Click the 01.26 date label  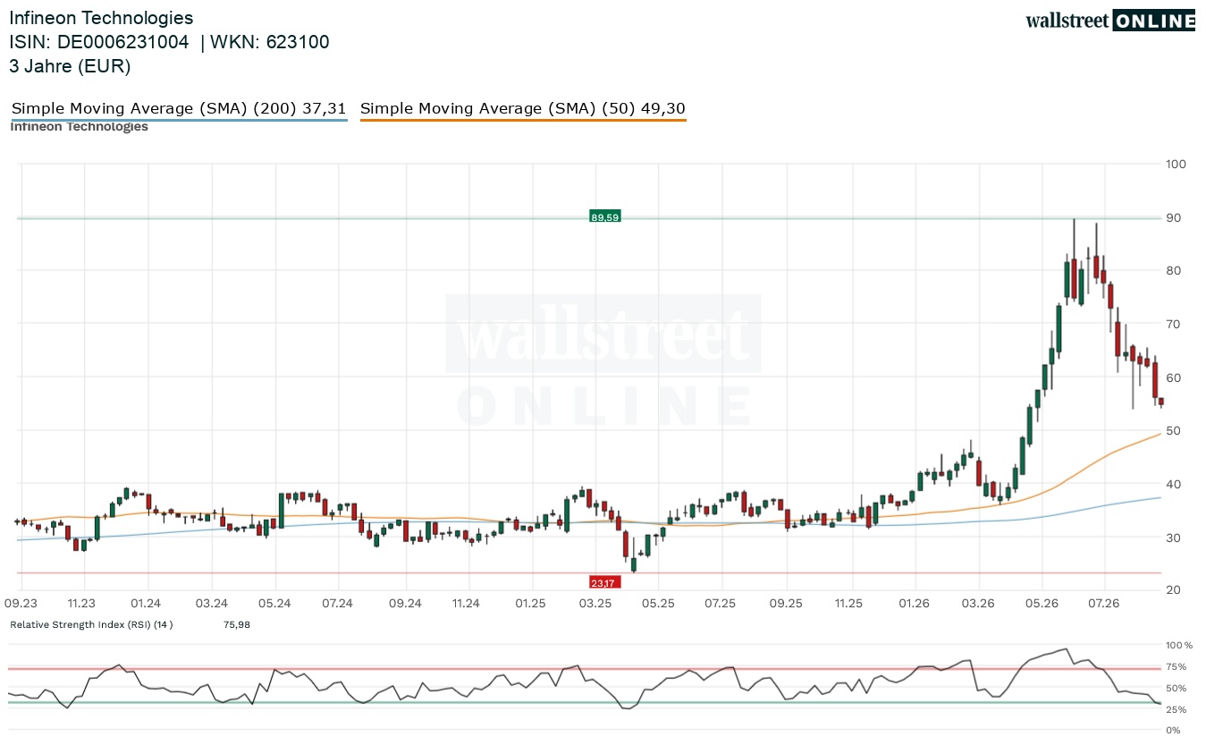point(915,604)
